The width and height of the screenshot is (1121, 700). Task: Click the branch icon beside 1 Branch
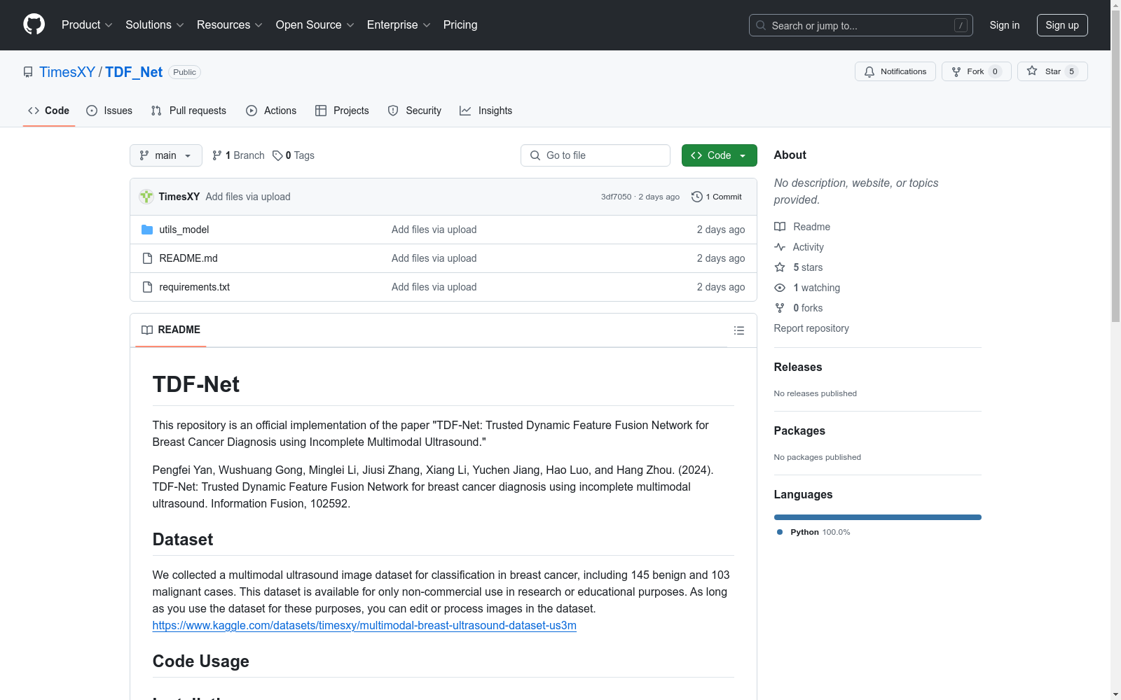tap(217, 155)
